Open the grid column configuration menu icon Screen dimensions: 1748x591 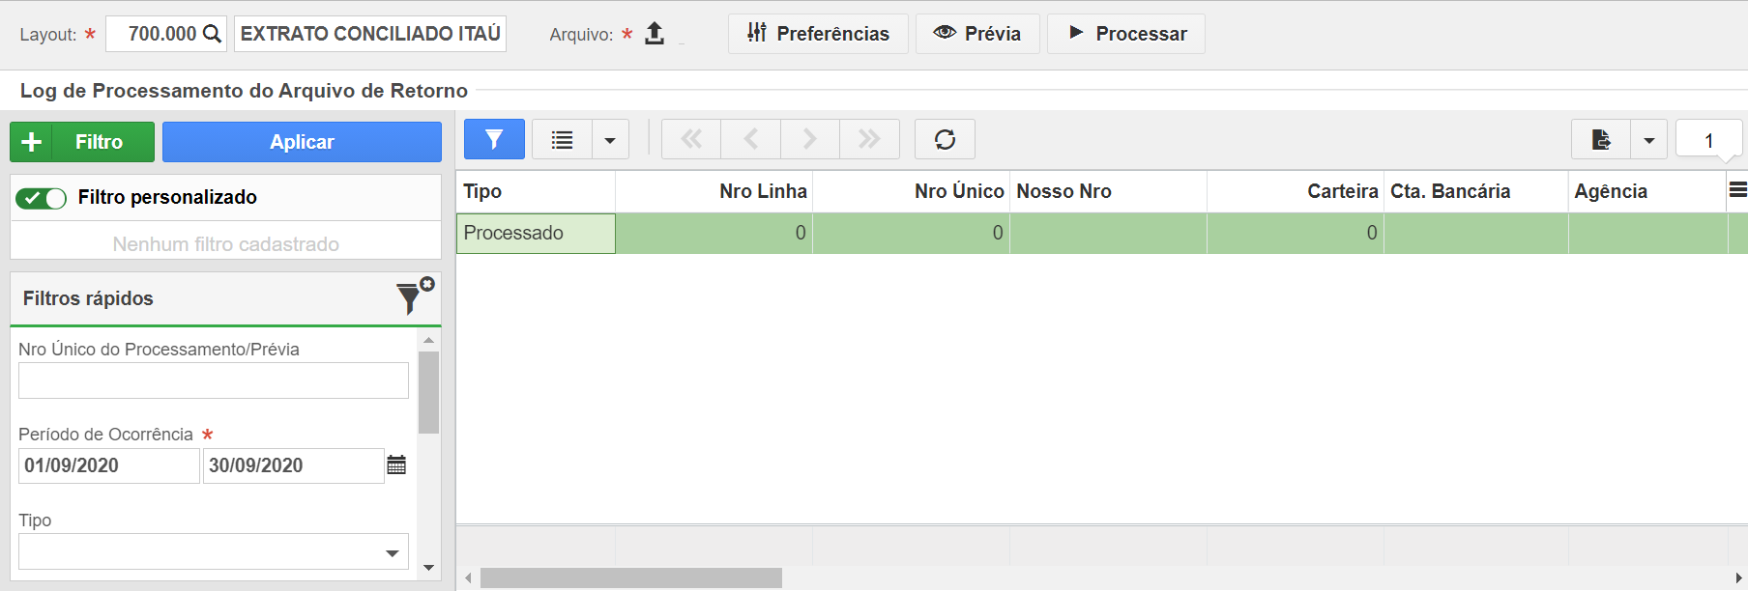1737,190
